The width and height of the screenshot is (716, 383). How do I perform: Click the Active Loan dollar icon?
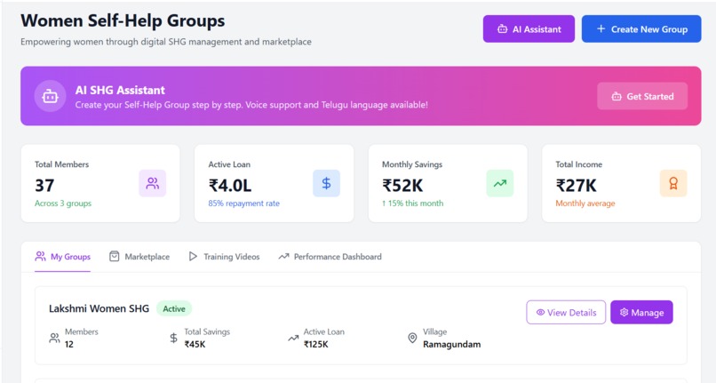click(326, 183)
